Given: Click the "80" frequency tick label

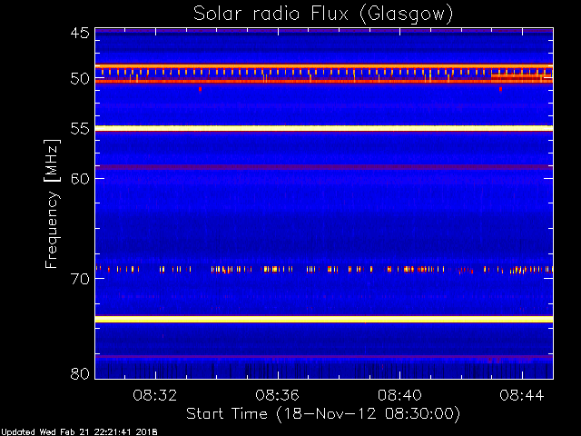Looking at the screenshot, I should tap(80, 373).
